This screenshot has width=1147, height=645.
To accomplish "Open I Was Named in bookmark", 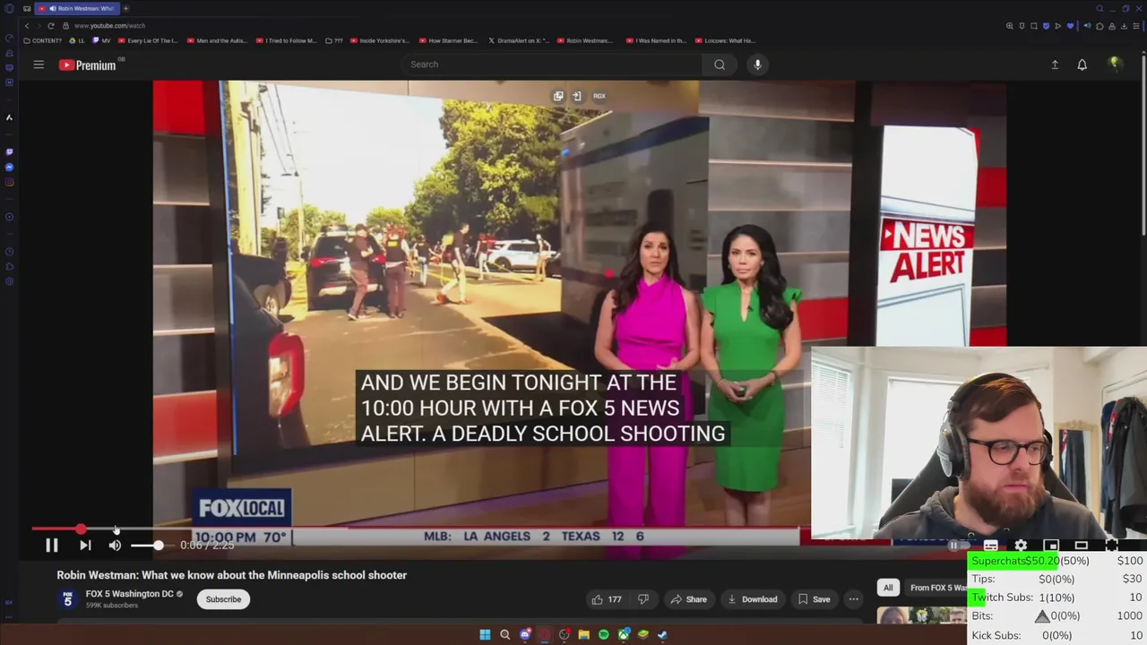I will [x=657, y=40].
